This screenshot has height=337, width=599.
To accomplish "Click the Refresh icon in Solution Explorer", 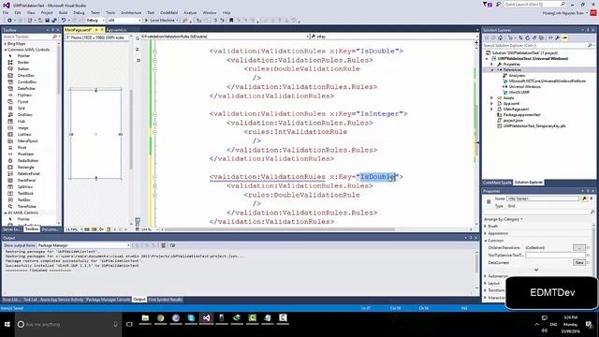I will pyautogui.click(x=528, y=37).
